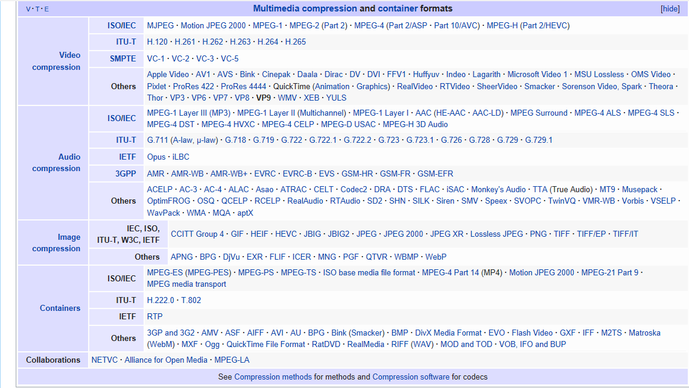Image resolution: width=689 pixels, height=388 pixels.
Task: Open the ISO base media file format link
Action: [369, 272]
